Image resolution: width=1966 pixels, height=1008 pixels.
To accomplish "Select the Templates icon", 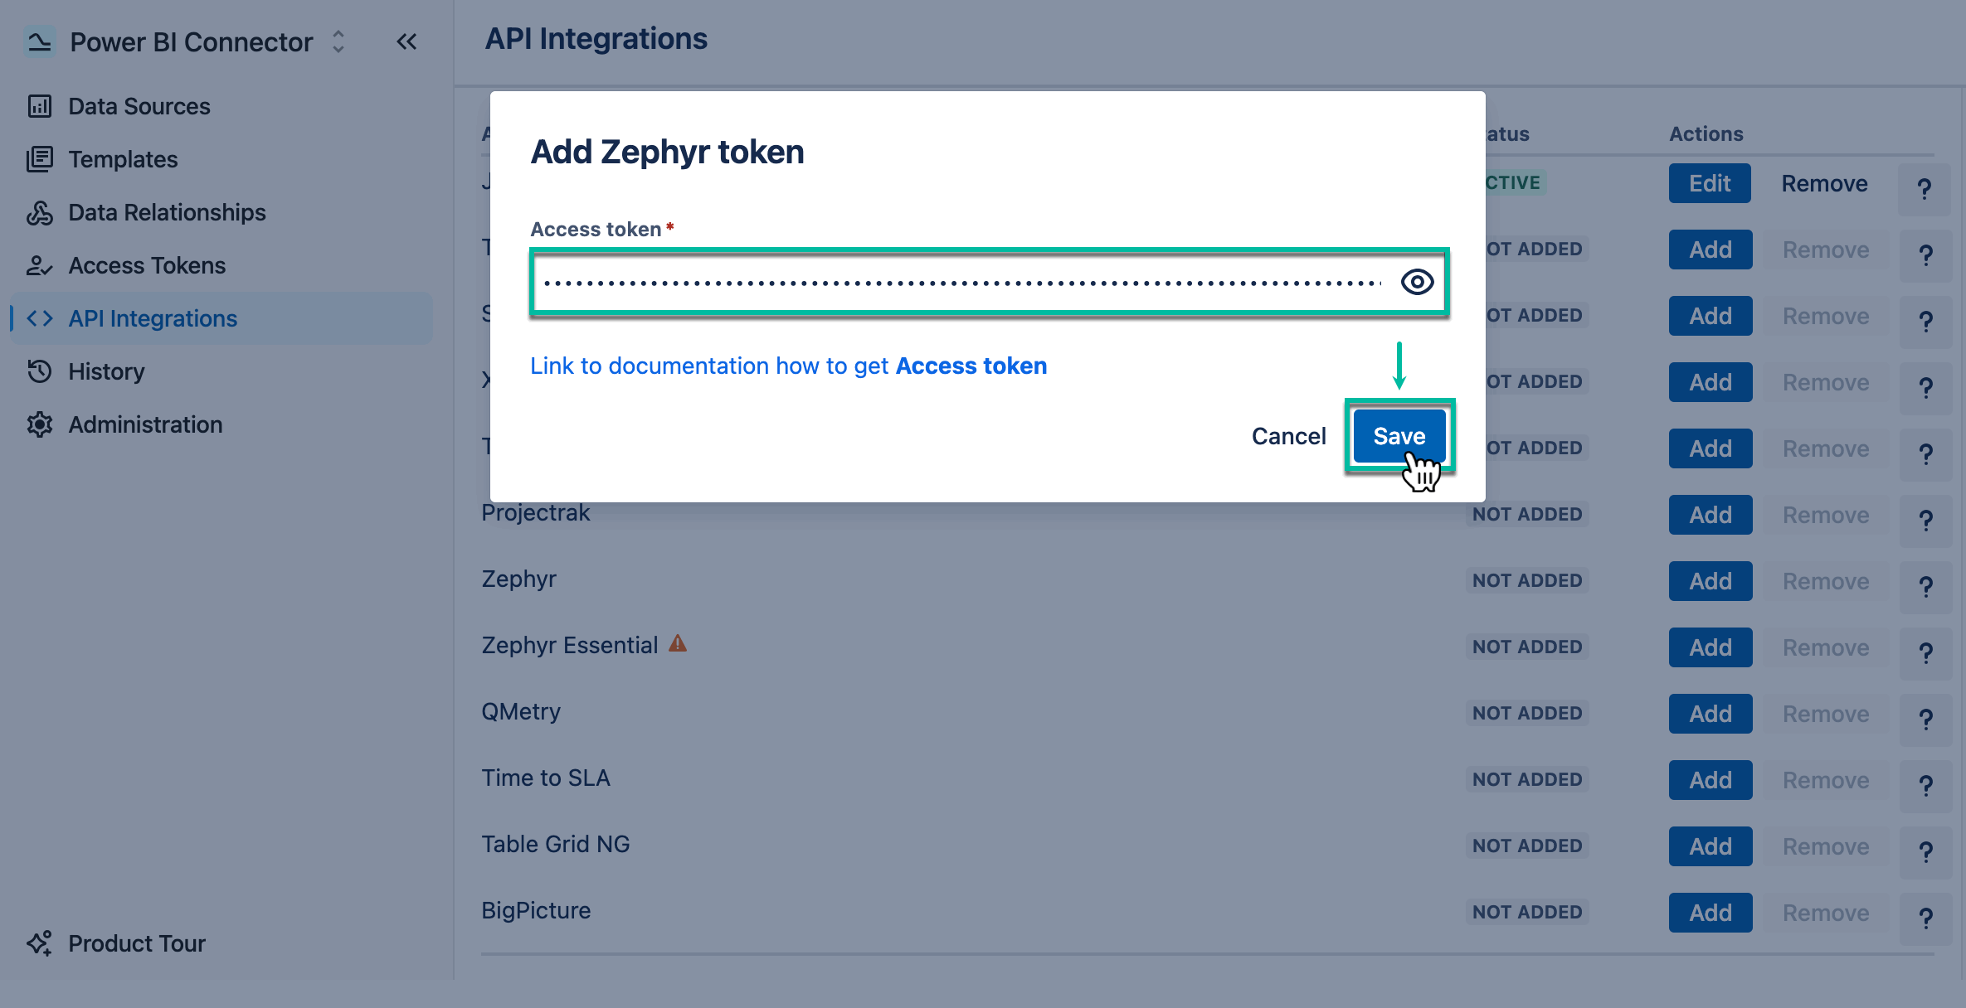I will 39,158.
